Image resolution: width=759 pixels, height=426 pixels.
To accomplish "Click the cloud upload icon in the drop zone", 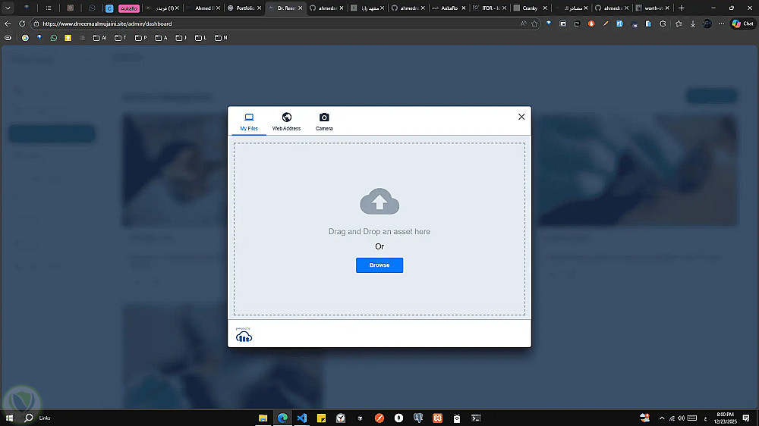I will [379, 201].
